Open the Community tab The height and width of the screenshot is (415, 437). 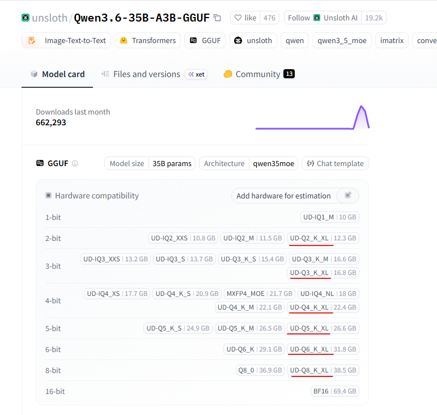(259, 74)
